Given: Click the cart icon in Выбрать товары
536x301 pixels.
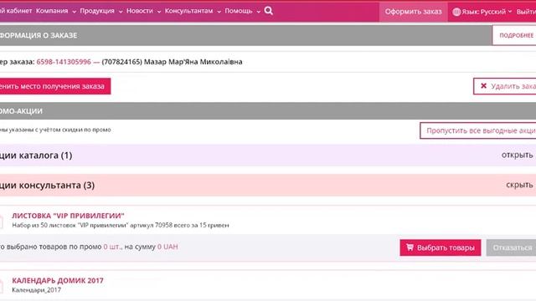Looking at the screenshot, I should [x=410, y=247].
